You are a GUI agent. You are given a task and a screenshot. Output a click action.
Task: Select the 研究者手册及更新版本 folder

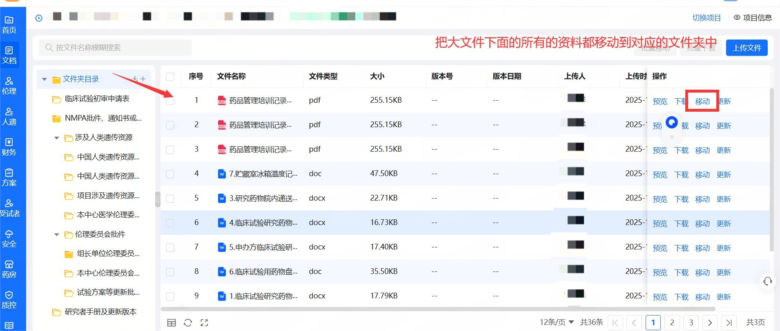(x=100, y=312)
